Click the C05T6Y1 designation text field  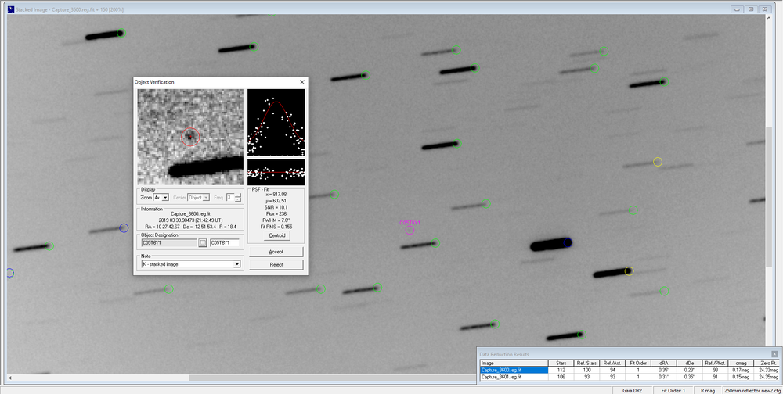[224, 243]
